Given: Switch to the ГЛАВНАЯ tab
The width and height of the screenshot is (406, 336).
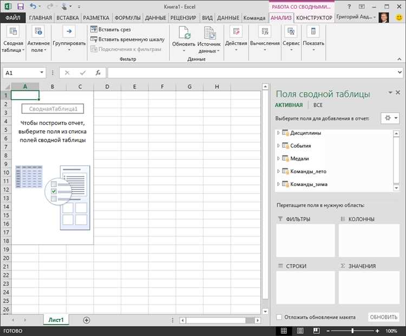Looking at the screenshot, I should pos(41,18).
